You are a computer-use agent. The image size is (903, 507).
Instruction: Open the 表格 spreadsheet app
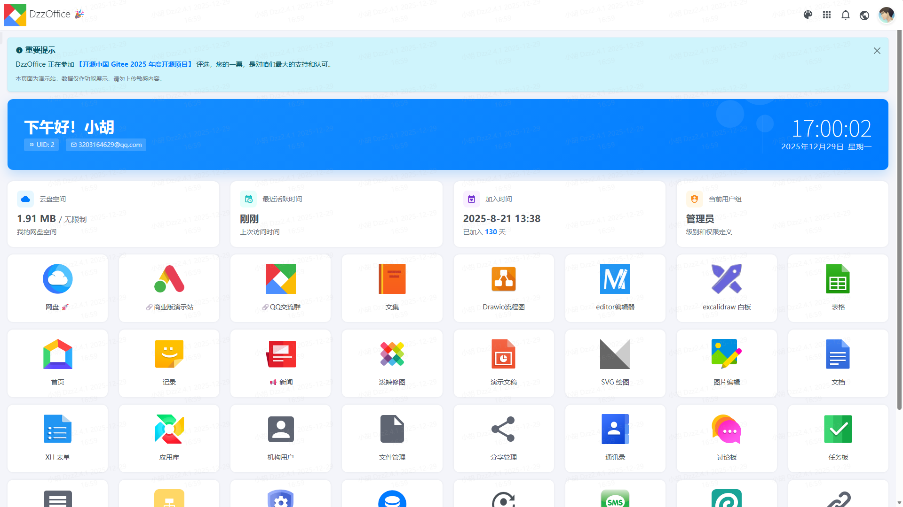(838, 288)
